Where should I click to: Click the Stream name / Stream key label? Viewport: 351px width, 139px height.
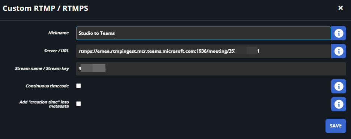point(42,68)
